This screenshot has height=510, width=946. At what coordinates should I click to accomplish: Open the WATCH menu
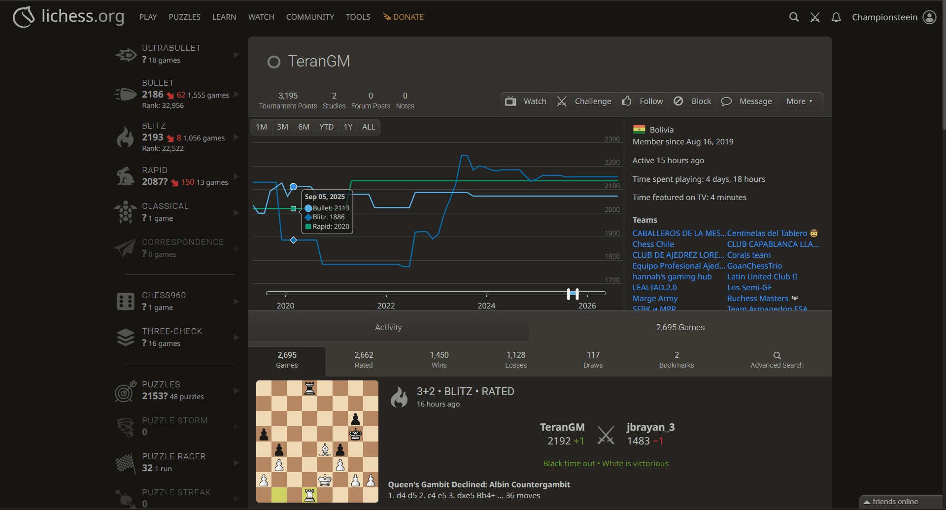[261, 17]
